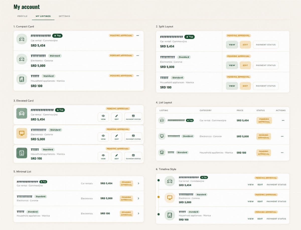Click eye View icon for SRD 100 Elevated Card
The height and width of the screenshot is (230, 301).
(x=103, y=155)
